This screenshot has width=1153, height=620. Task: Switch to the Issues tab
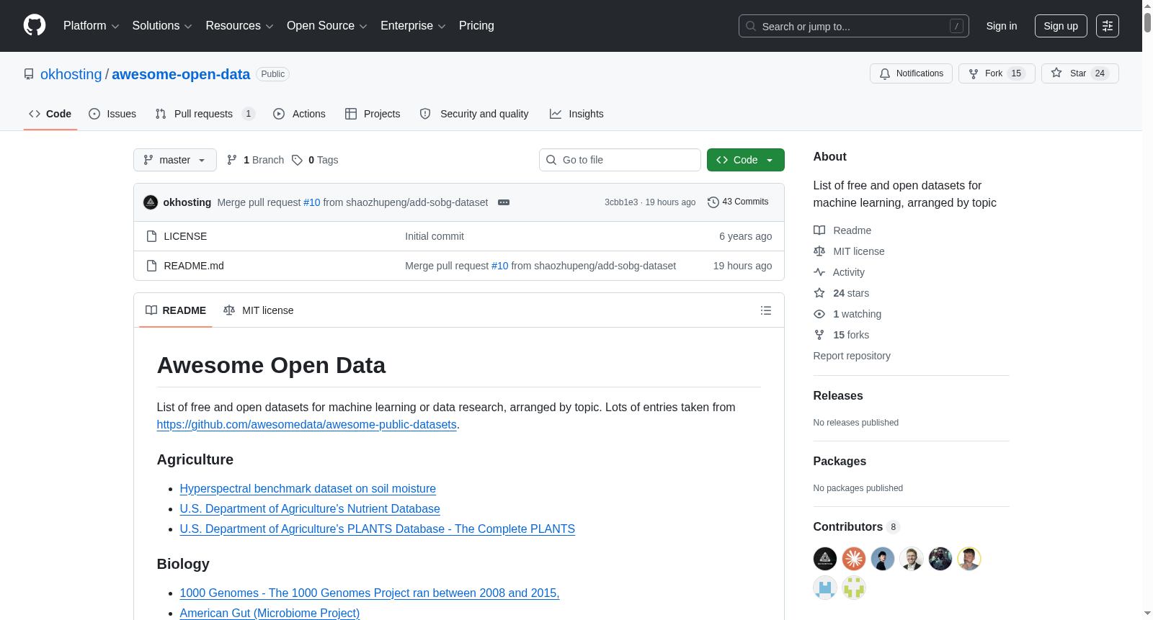point(112,114)
